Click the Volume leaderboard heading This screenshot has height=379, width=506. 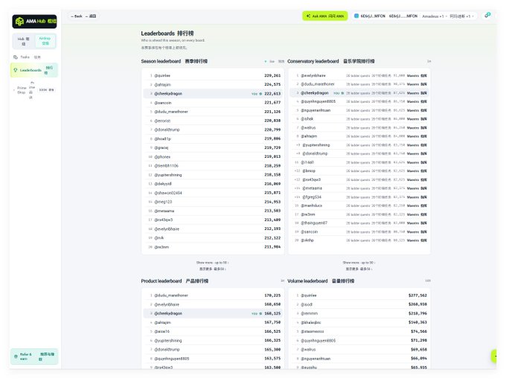tap(321, 281)
